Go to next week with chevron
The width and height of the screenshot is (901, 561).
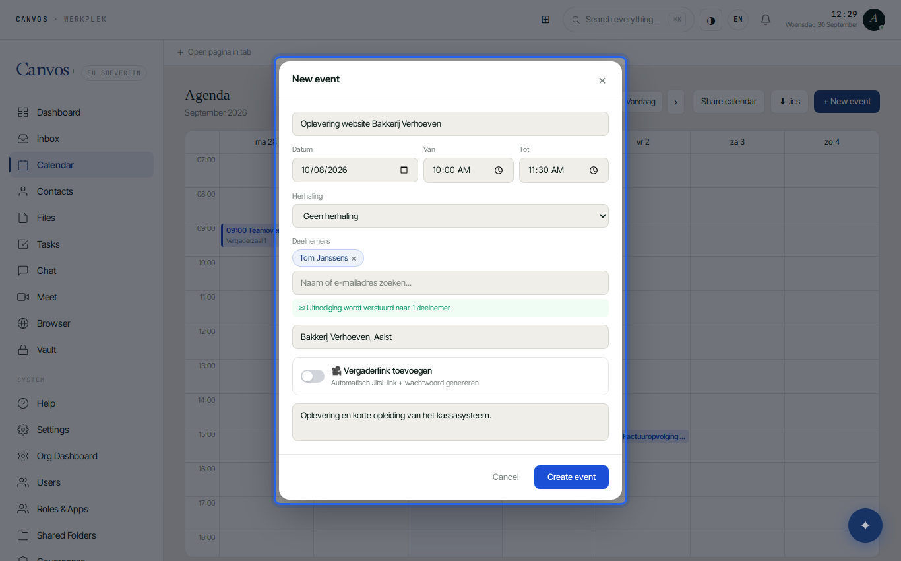coord(675,102)
